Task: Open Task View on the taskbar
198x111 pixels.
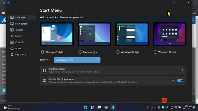Action: tap(99, 107)
